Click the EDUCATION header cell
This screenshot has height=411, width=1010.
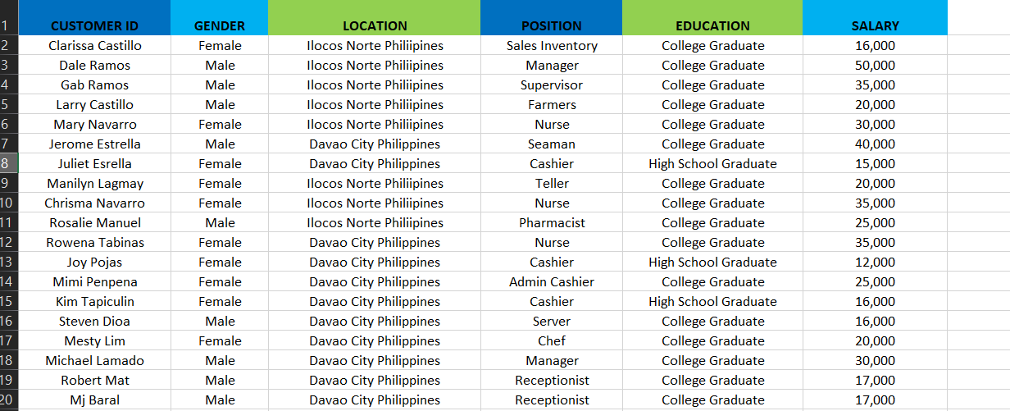712,25
